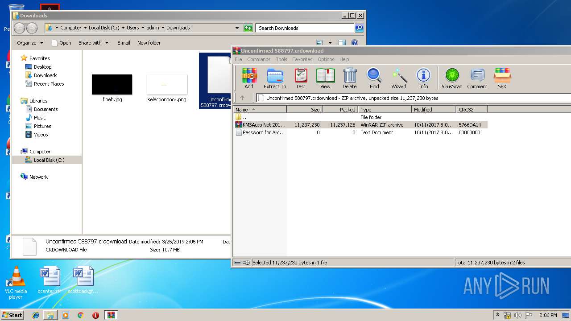Open Windows Media Player taskbar icon
The height and width of the screenshot is (321, 571).
tap(66, 315)
